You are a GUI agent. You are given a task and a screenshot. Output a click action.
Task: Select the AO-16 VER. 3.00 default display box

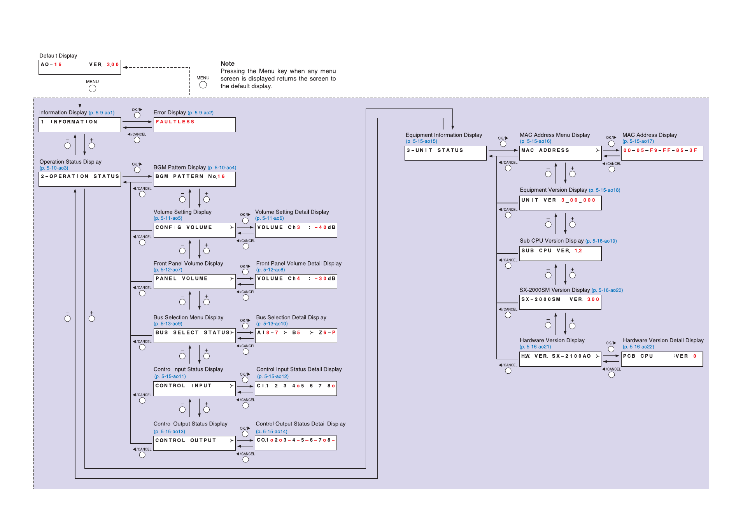pos(80,67)
